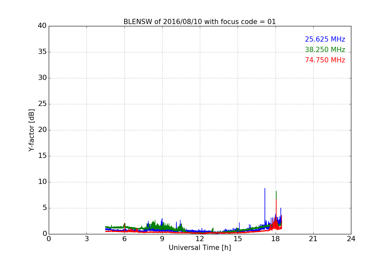Select the red '74.750 MHz' legend label
The image size is (390, 260).
[x=325, y=60]
